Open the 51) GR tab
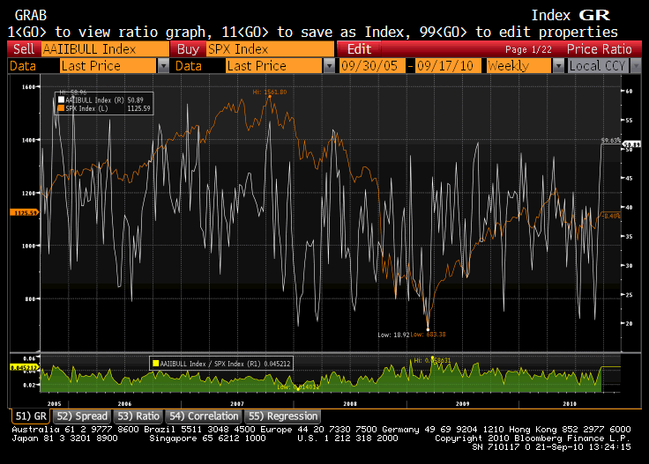Viewport: 649px width, 464px height. point(31,416)
